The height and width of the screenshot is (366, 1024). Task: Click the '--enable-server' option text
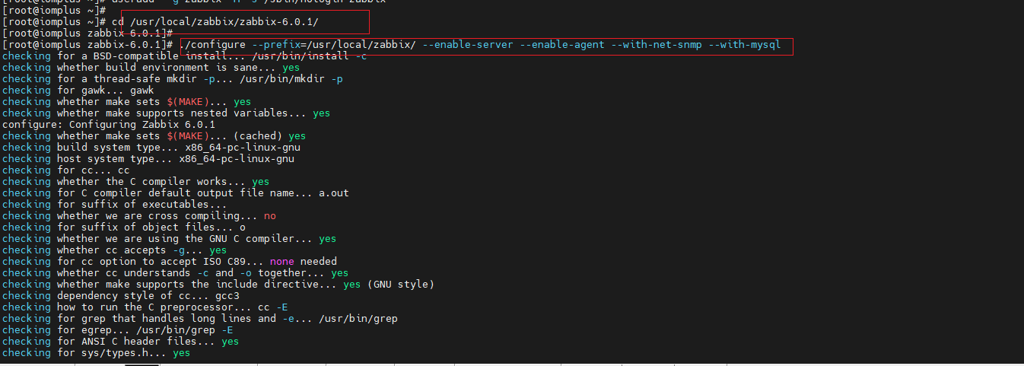tap(468, 45)
